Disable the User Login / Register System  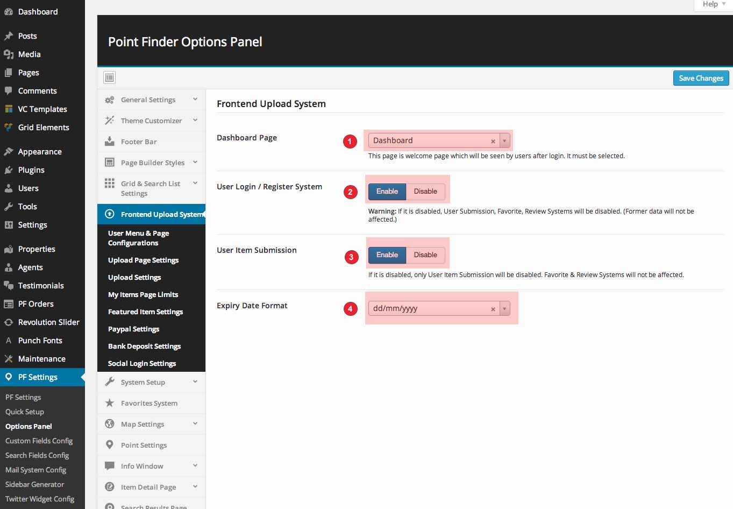(x=425, y=192)
